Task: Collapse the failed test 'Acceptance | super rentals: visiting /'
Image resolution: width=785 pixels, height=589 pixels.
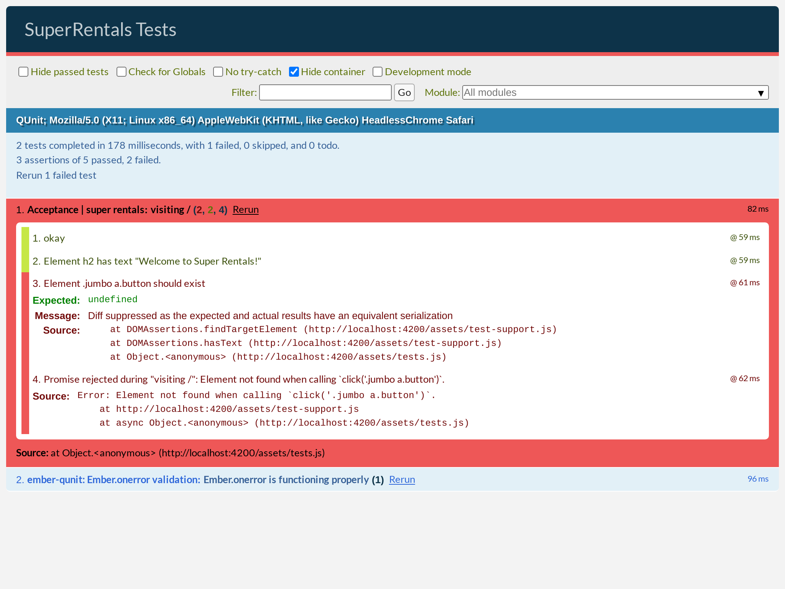Action: [108, 210]
